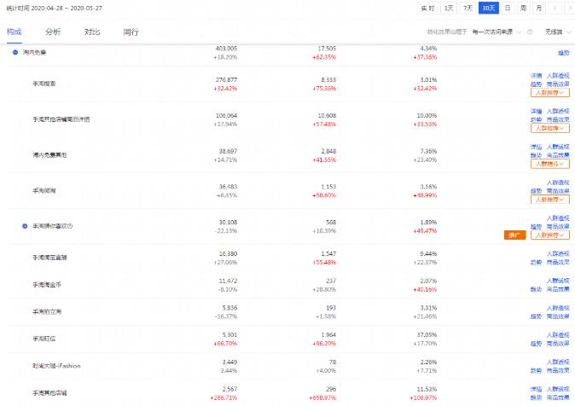Viewport: 575px width, 406px height.
Task: Click 人群透视 link in 手淘淘金币 row
Action: tap(558, 277)
